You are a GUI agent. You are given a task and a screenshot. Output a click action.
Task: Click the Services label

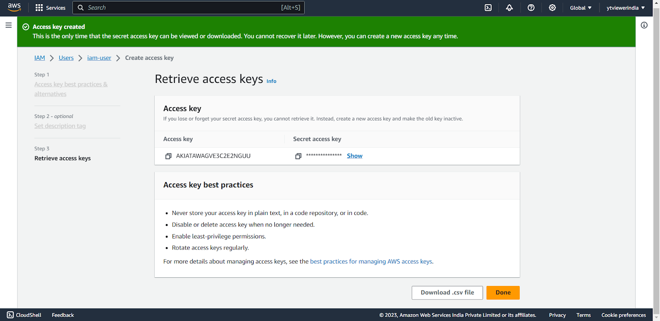[x=56, y=8]
